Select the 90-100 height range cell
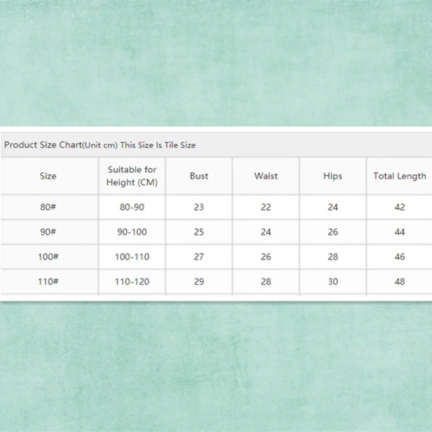432x432 pixels. [x=132, y=232]
